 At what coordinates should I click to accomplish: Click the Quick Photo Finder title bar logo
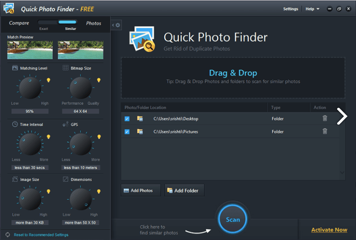point(9,8)
